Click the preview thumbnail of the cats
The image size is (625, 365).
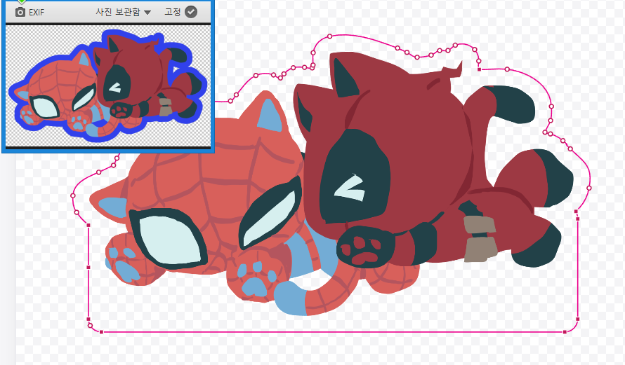coord(108,86)
